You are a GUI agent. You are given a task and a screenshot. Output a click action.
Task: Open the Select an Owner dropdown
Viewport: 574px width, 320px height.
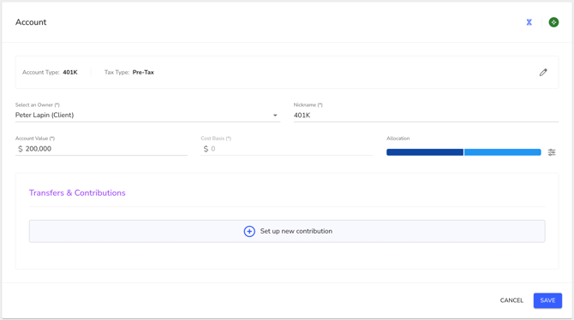(147, 116)
